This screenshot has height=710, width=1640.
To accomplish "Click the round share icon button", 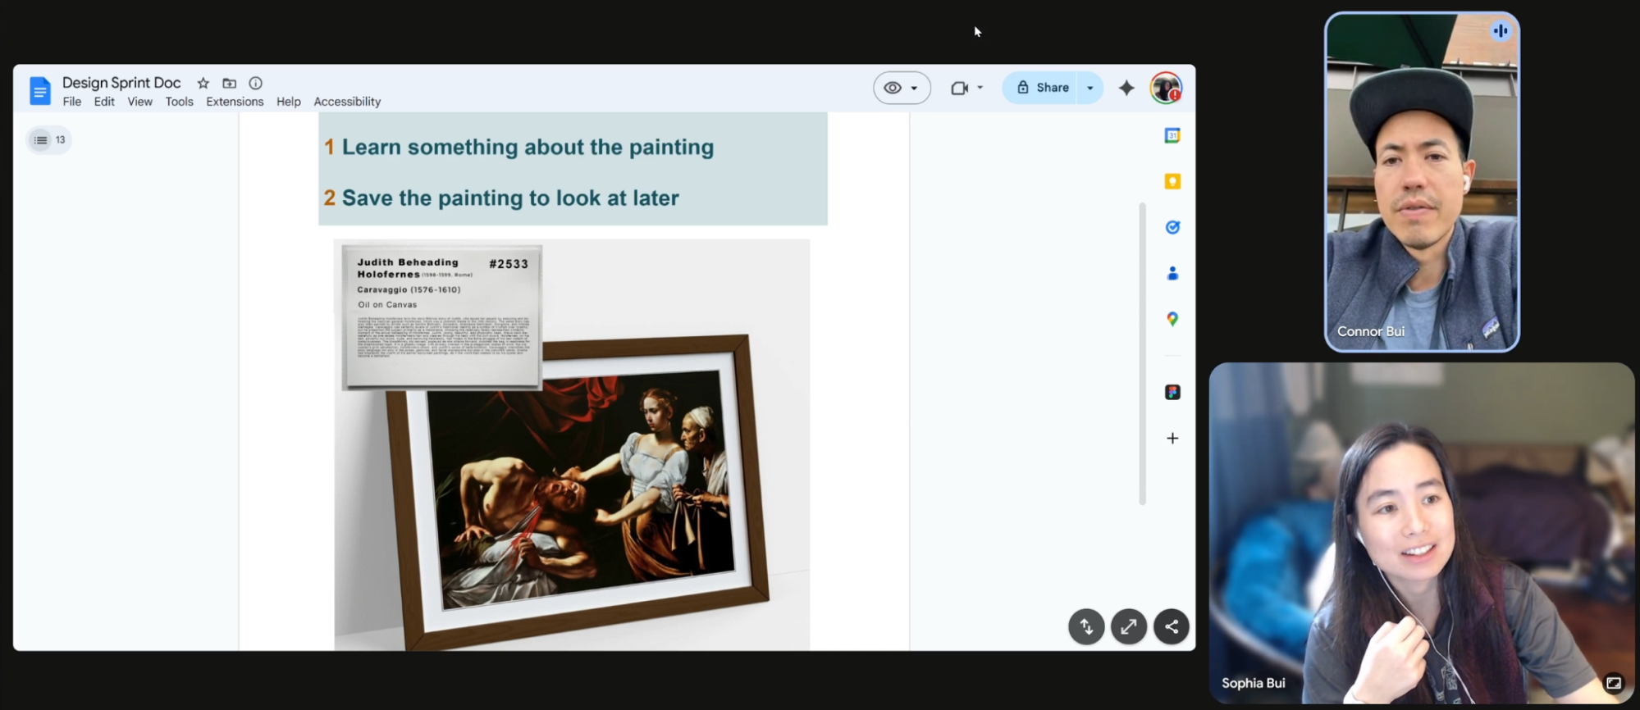I will [x=1172, y=627].
